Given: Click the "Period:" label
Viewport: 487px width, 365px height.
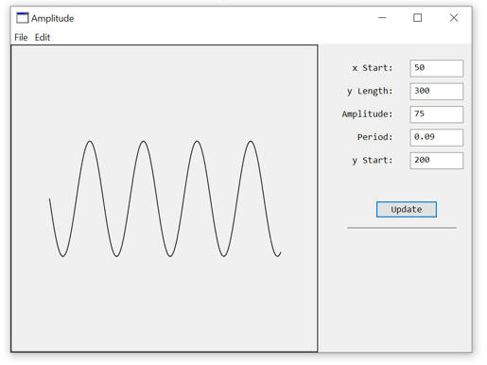Looking at the screenshot, I should tap(375, 137).
